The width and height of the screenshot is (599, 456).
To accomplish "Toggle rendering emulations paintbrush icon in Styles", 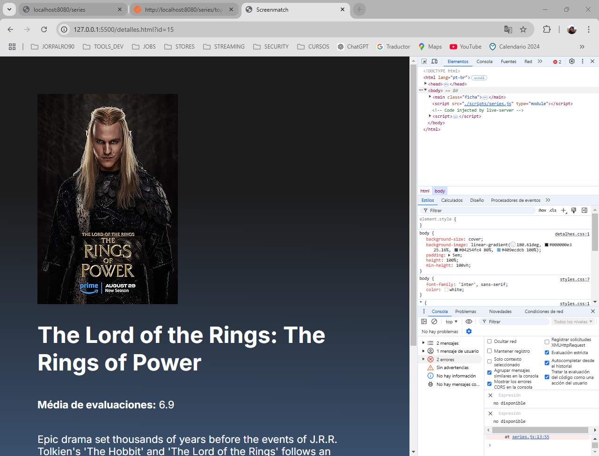I will point(574,210).
